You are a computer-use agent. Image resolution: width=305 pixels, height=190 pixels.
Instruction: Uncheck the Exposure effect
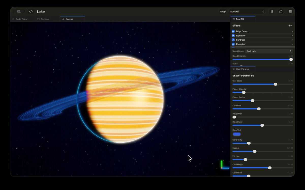(233, 36)
